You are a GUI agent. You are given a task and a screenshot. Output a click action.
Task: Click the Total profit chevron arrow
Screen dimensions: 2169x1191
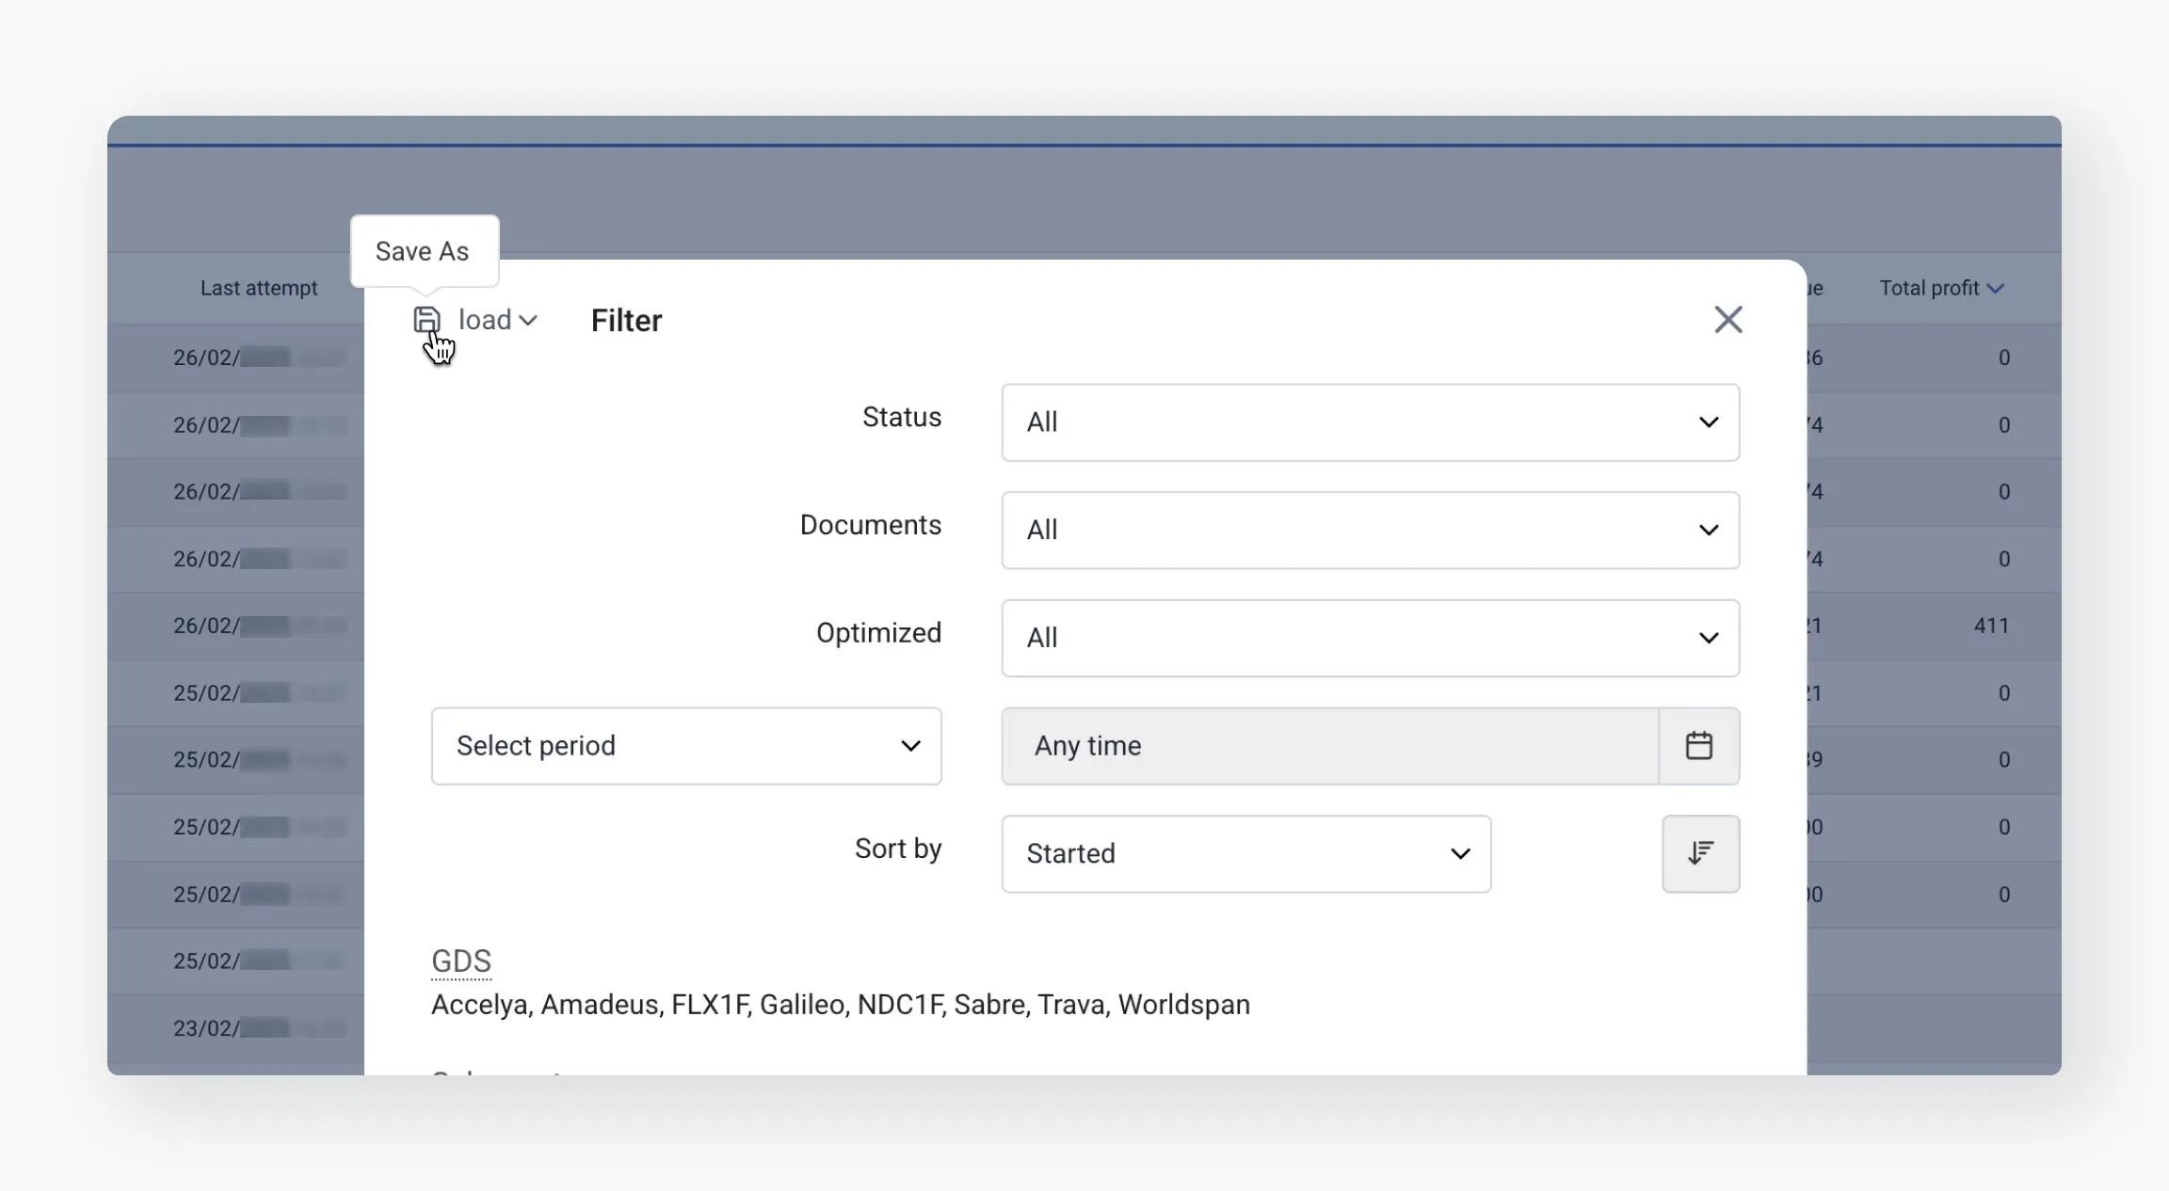(x=1995, y=289)
